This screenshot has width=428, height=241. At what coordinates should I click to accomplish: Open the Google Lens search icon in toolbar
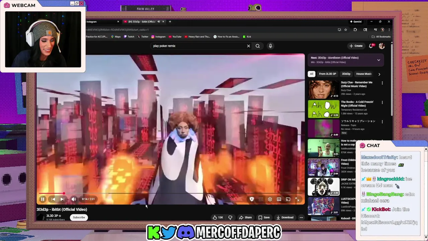pos(365,30)
